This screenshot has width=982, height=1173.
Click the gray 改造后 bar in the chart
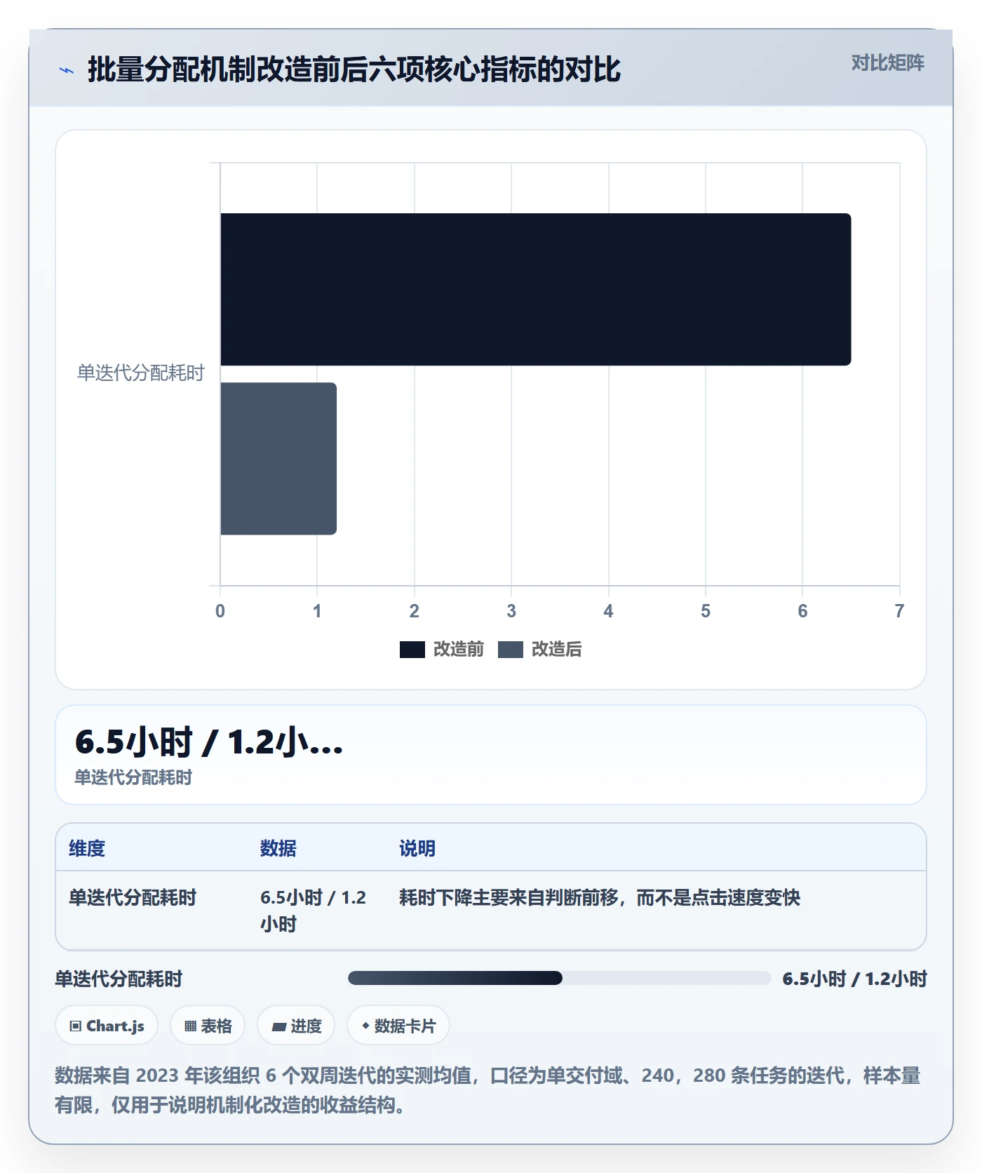[278, 459]
